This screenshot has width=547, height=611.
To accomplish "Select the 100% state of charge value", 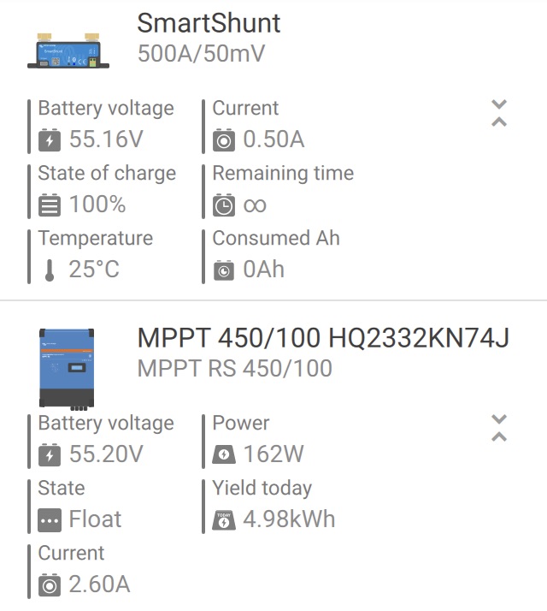I will [x=97, y=205].
